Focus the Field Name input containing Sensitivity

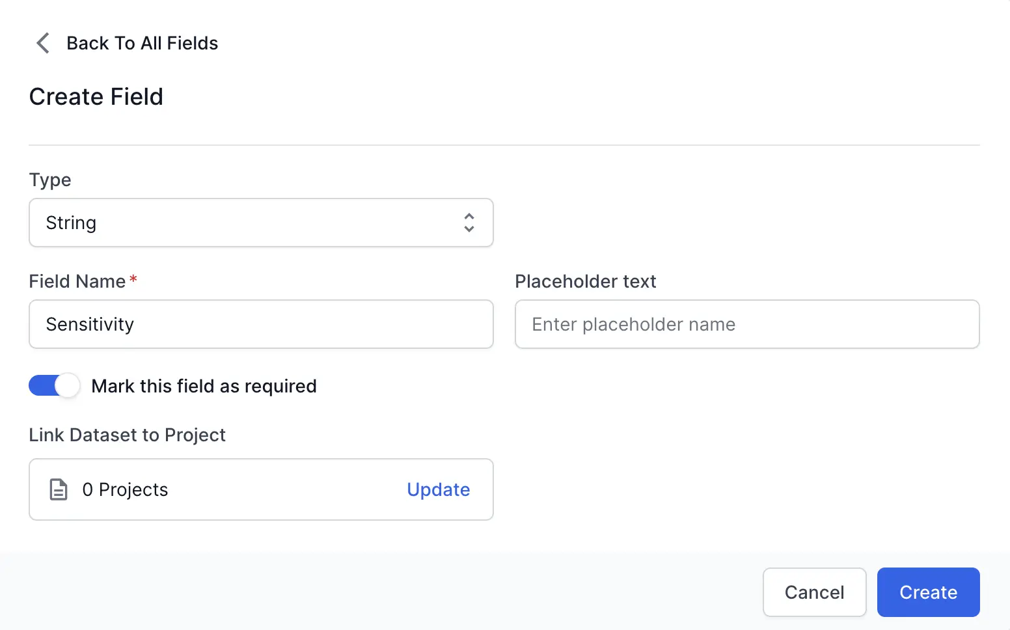click(260, 324)
